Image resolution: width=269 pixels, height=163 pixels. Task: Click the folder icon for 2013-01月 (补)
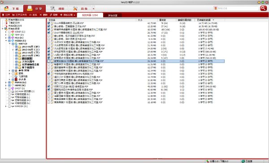point(20,46)
